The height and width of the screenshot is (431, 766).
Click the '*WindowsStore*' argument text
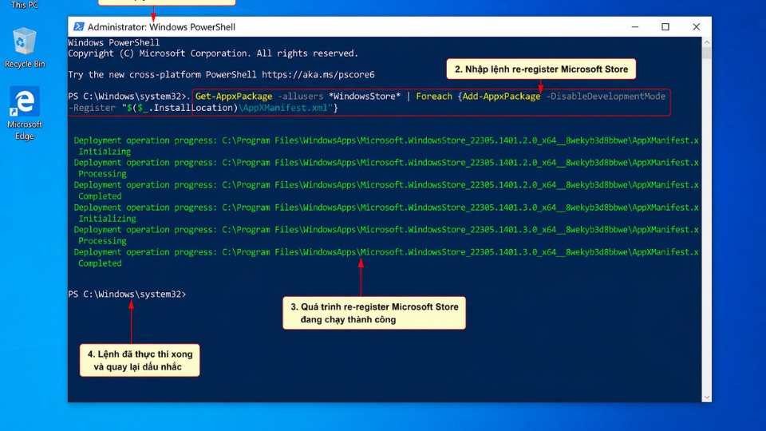pos(365,97)
